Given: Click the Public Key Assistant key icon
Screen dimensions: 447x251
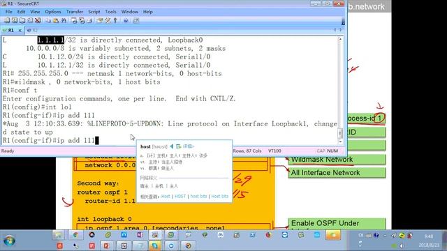Looking at the screenshot, I should [115, 20].
